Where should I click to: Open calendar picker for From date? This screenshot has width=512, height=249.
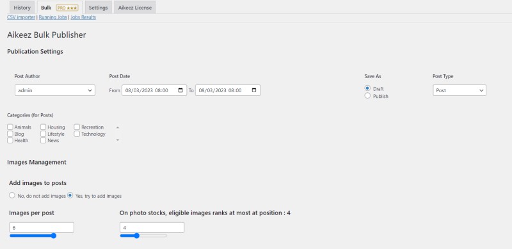click(180, 90)
